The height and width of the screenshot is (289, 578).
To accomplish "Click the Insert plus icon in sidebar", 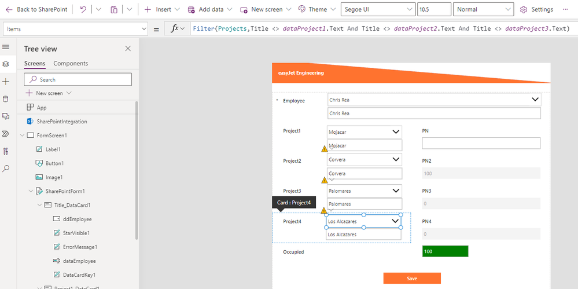I will 6,82.
